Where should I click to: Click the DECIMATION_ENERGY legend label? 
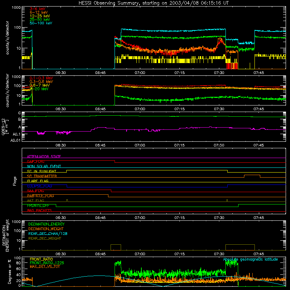click(x=46, y=224)
